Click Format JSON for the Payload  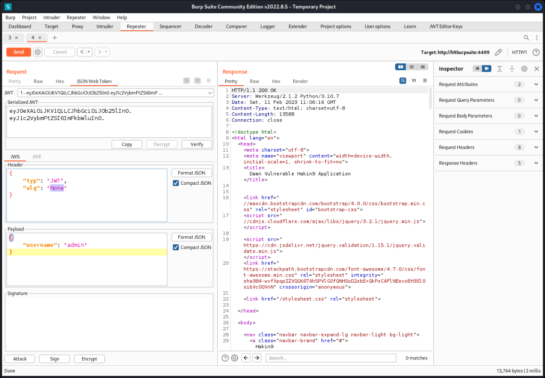tap(192, 237)
